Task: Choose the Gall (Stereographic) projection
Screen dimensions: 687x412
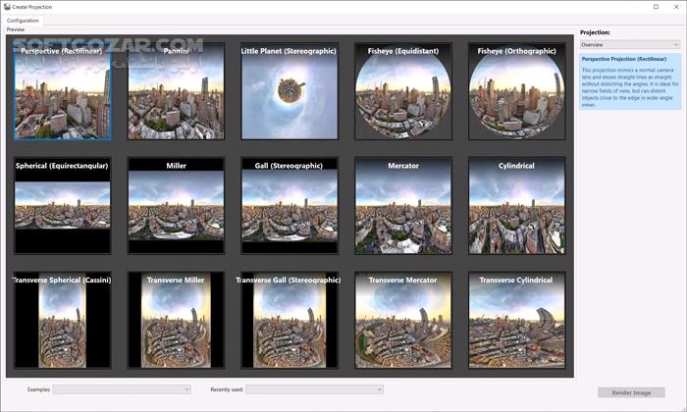Action: (290, 206)
